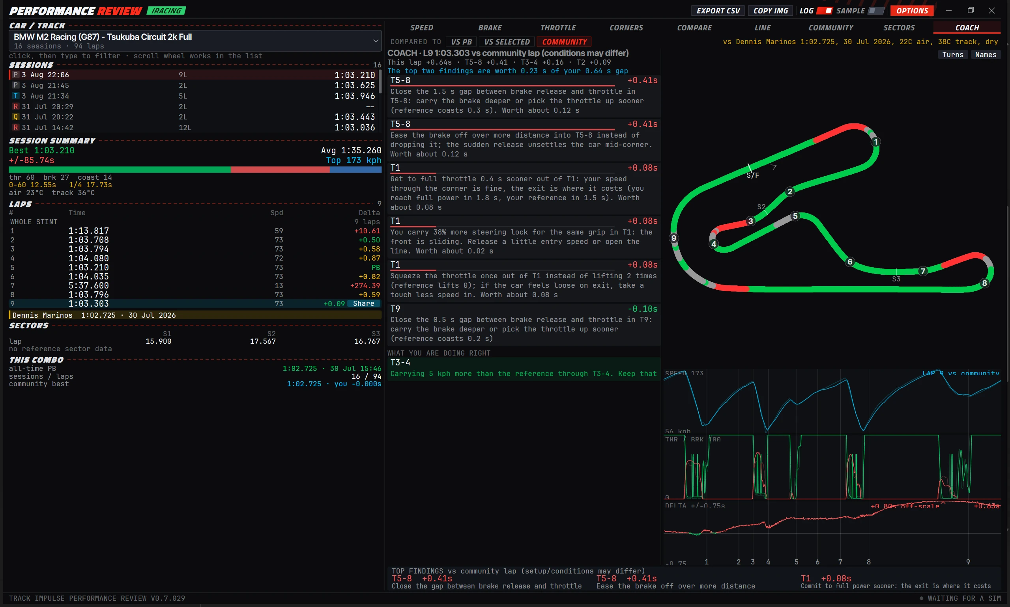Click turn 3 marker on track map
The height and width of the screenshot is (607, 1010).
coord(750,221)
